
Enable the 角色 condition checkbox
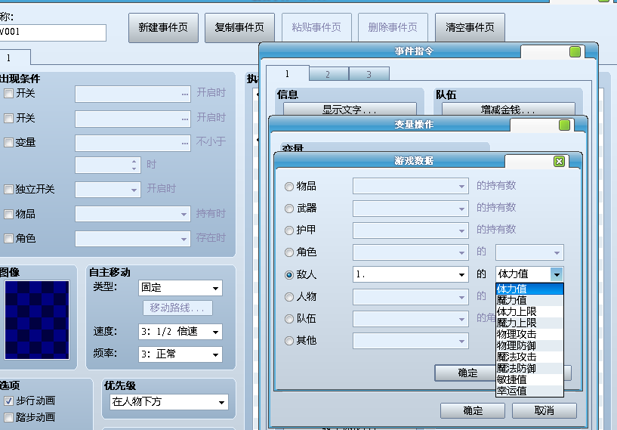(x=8, y=239)
